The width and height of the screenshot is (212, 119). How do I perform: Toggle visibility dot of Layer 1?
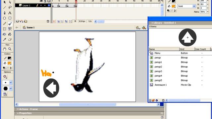(41, 5)
